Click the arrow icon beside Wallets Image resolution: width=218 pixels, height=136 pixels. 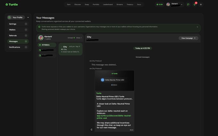tap(26, 30)
